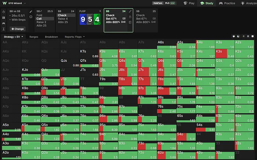This screenshot has height=160, width=257.
Task: Click the collapse/expand height icon in sidebar
Action: pyautogui.click(x=4, y=29)
